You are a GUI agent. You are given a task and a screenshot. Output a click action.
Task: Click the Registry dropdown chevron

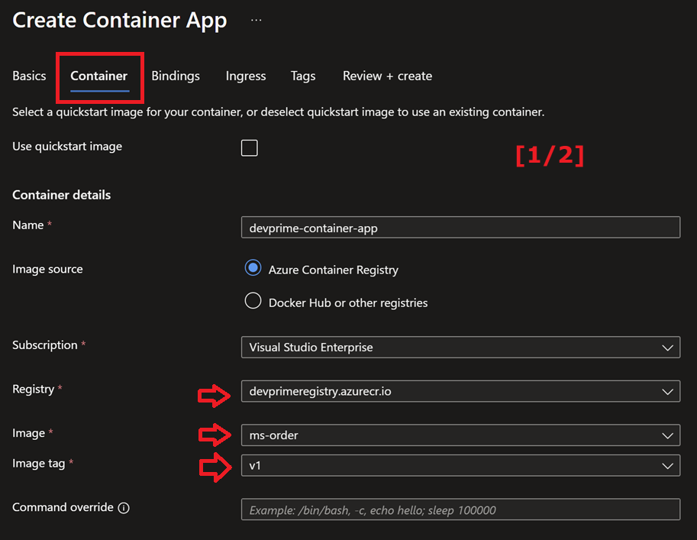[x=666, y=391]
